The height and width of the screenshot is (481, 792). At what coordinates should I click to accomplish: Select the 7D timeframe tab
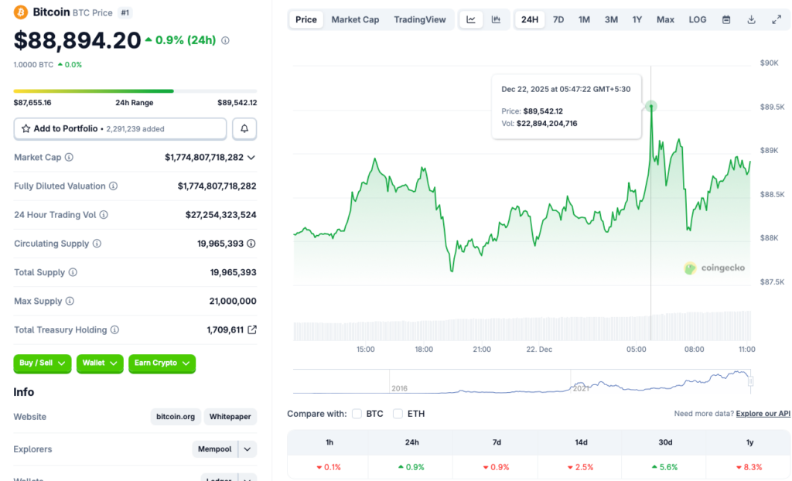point(558,19)
